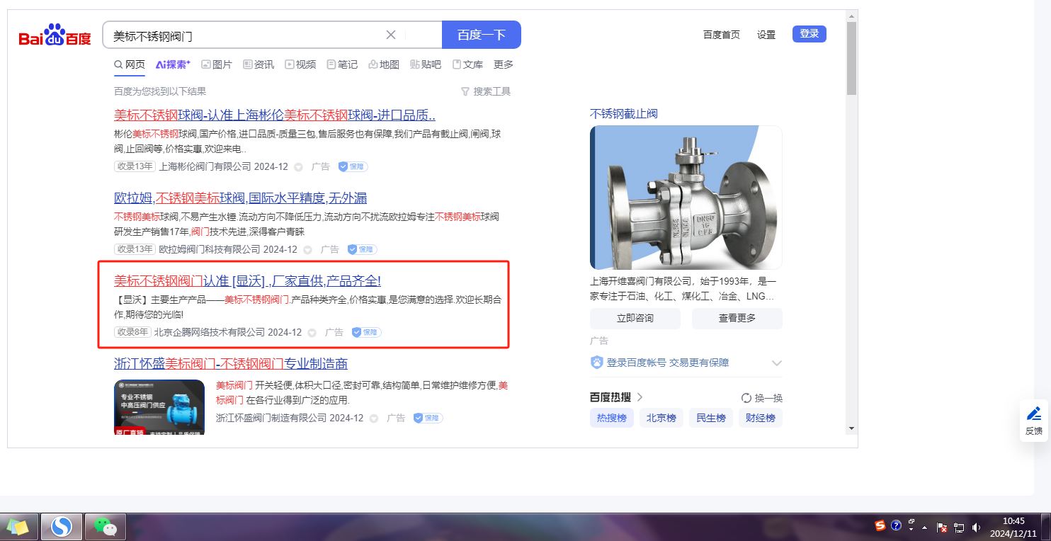The height and width of the screenshot is (541, 1051).
Task: Click the 查看更多 button
Action: tap(737, 318)
